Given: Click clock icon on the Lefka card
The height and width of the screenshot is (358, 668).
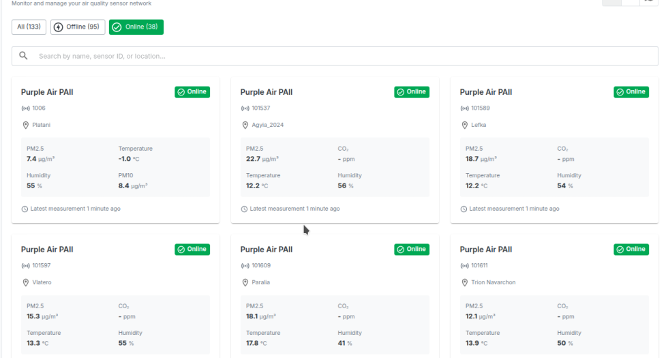Looking at the screenshot, I should (464, 209).
